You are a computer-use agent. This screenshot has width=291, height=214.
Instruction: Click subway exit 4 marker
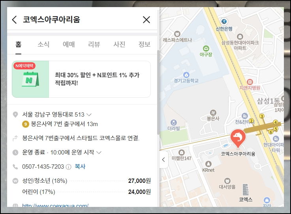coord(276,122)
